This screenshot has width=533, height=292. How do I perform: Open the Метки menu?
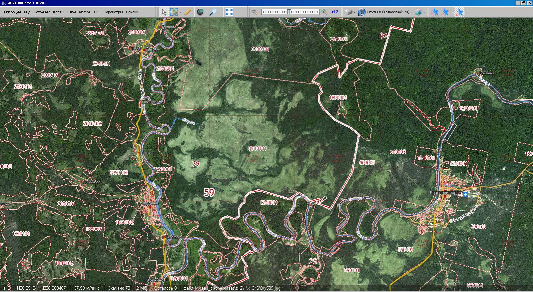point(84,12)
